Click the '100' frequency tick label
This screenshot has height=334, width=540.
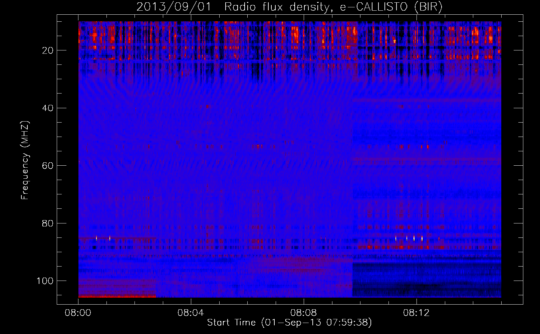coord(45,281)
